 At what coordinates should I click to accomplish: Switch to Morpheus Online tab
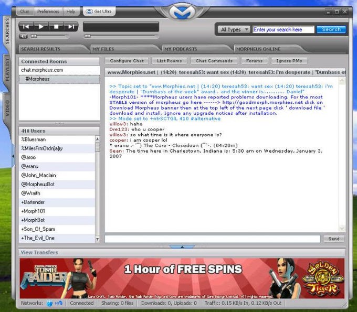coord(268,49)
